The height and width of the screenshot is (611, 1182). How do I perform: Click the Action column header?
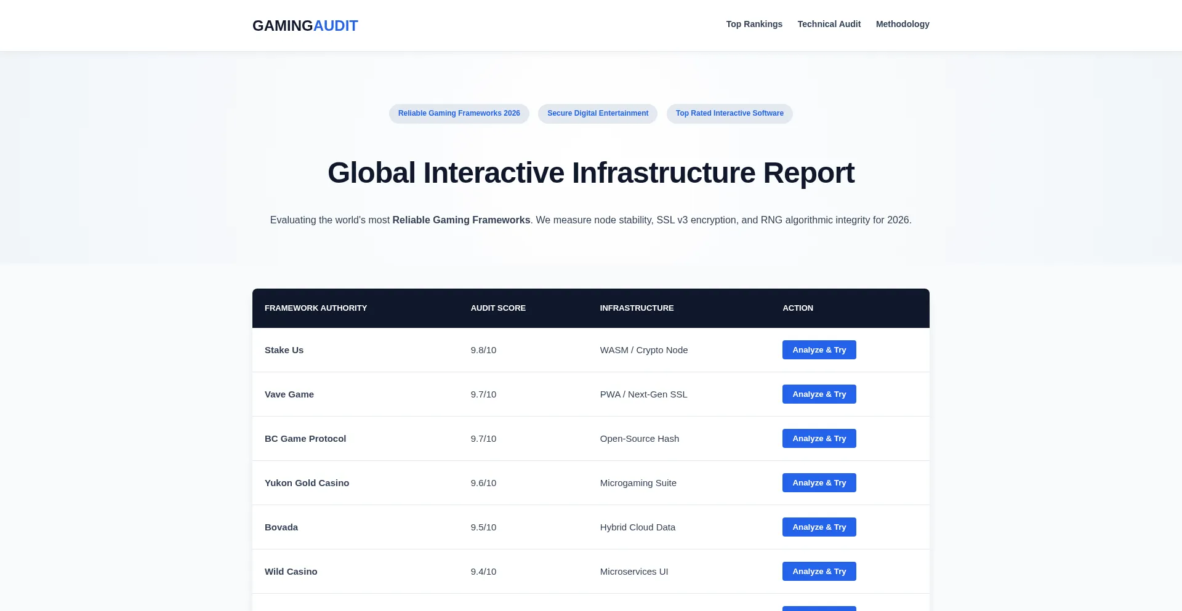[x=798, y=308]
